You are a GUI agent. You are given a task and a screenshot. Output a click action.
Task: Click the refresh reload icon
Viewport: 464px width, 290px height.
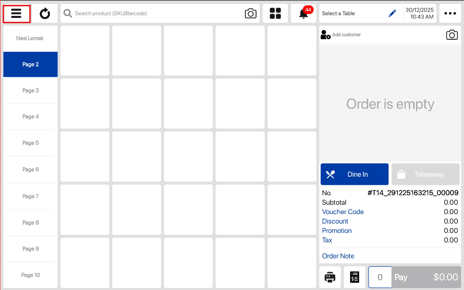point(45,14)
